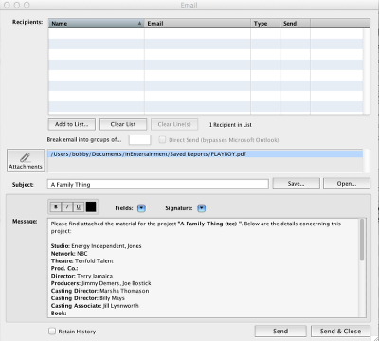Image resolution: width=379 pixels, height=341 pixels.
Task: Click the Clear List button
Action: click(123, 124)
